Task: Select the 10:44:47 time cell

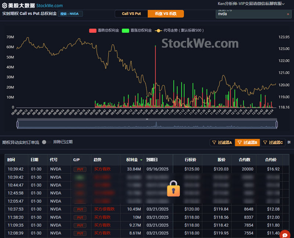Action: coord(15,185)
